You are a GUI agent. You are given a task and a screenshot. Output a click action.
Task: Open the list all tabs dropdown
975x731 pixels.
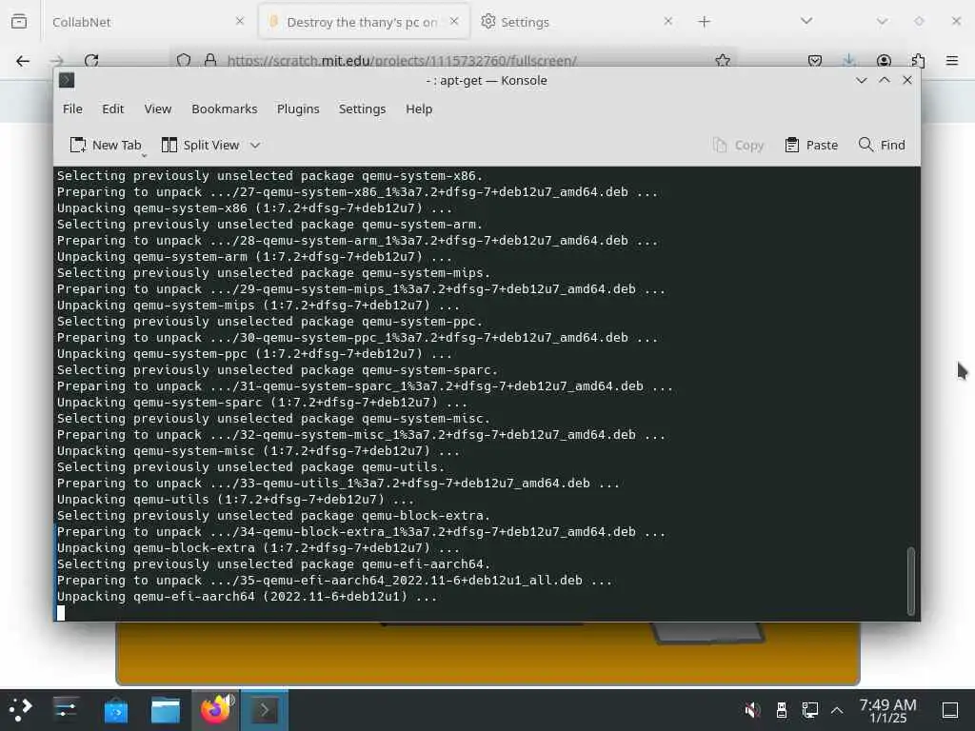806,21
